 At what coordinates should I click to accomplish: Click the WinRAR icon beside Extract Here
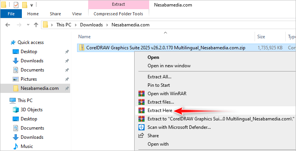141,110
